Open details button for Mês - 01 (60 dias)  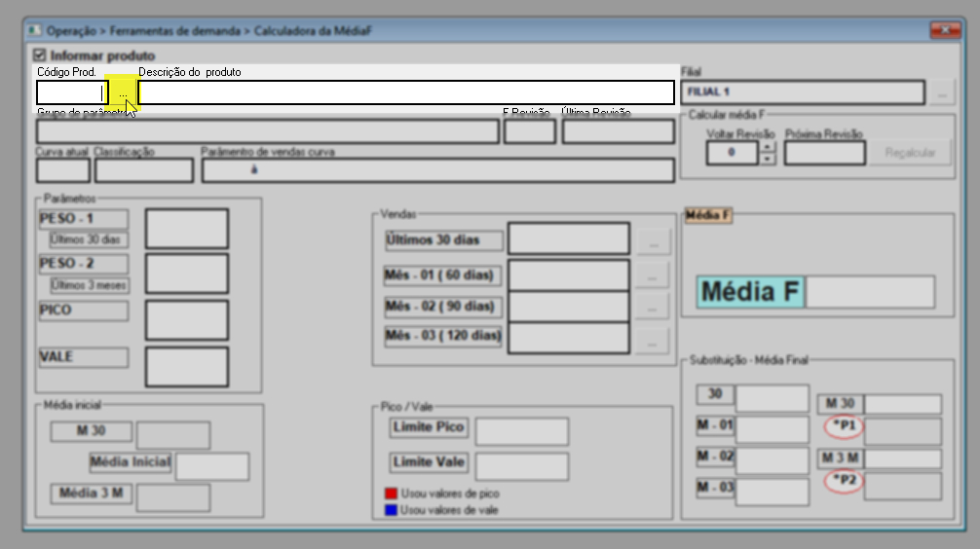pos(652,275)
